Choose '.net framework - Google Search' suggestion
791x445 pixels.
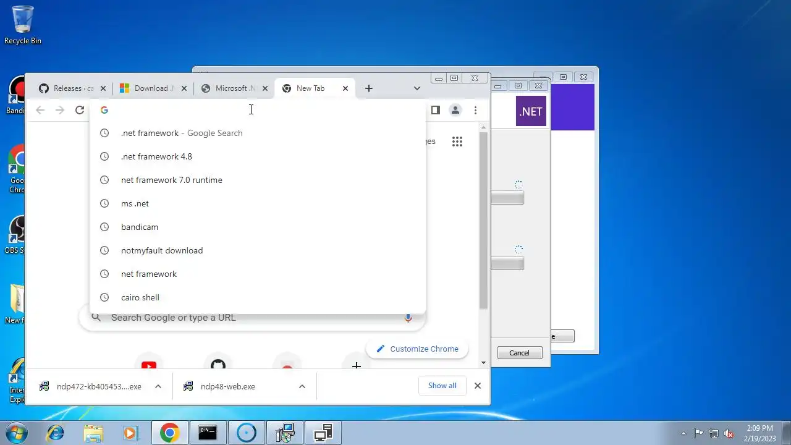pos(258,133)
